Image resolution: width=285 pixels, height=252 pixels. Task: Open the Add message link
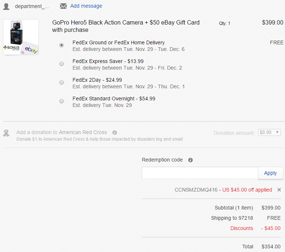click(x=86, y=6)
